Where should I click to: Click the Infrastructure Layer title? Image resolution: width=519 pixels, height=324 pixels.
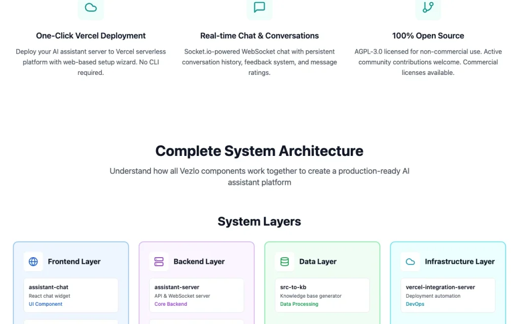tap(460, 262)
